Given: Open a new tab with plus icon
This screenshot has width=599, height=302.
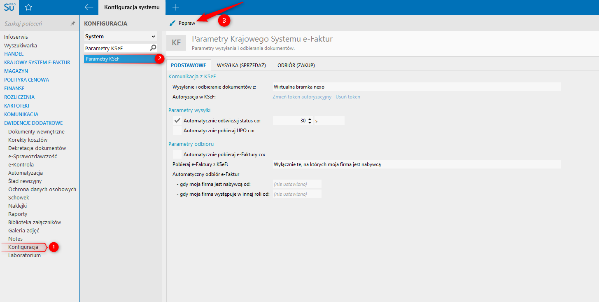Looking at the screenshot, I should tap(176, 7).
